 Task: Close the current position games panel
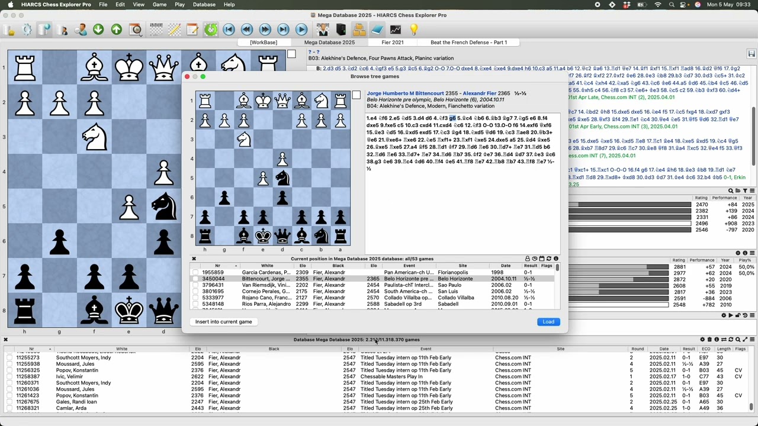(x=194, y=259)
